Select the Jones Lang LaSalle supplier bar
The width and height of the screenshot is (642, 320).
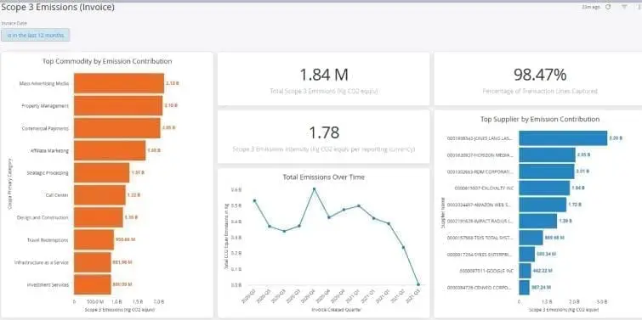(563, 138)
